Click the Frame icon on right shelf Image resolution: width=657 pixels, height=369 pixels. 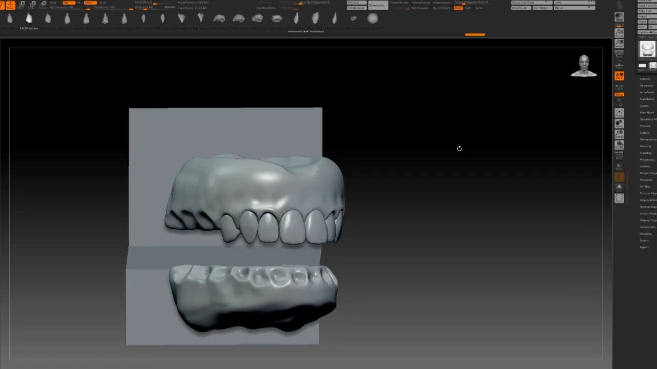pos(620,113)
